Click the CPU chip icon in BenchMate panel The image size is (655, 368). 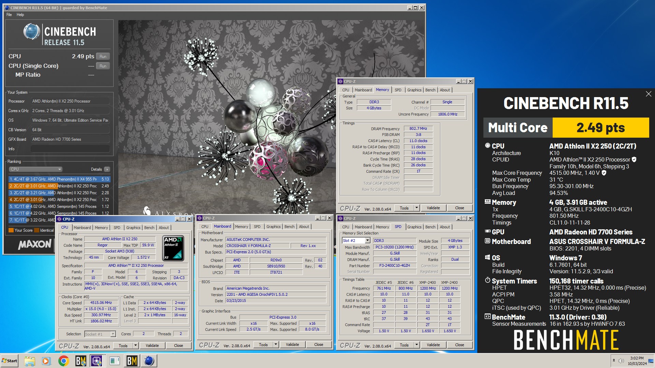click(x=487, y=146)
